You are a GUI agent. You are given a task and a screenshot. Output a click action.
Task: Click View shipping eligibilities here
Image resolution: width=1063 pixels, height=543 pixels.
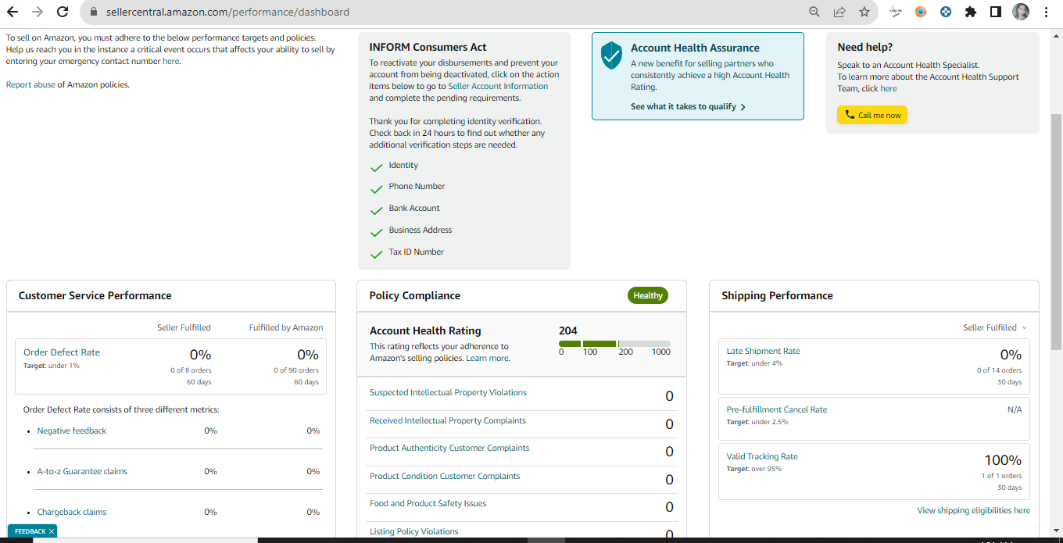pos(973,511)
